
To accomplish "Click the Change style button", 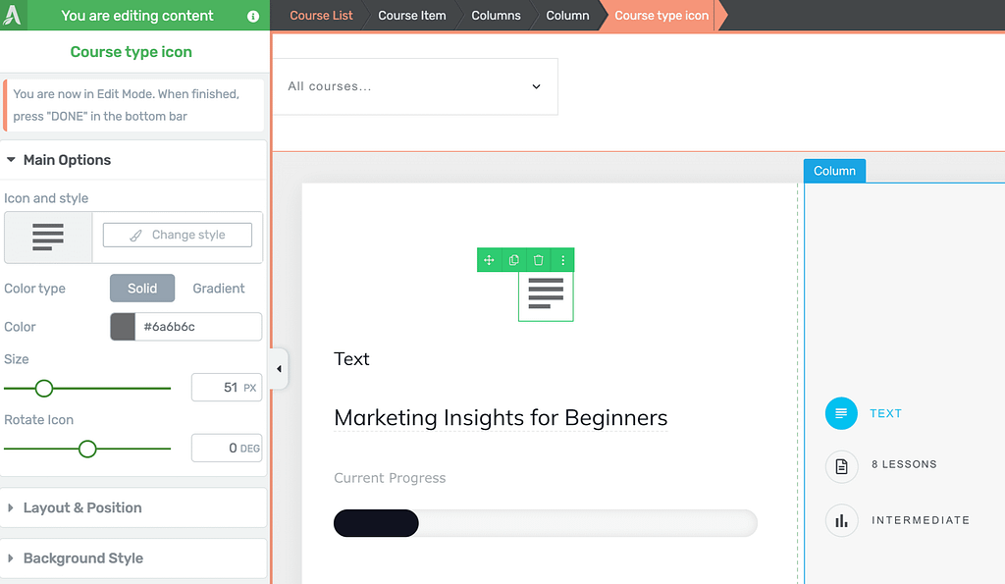I will pos(178,235).
